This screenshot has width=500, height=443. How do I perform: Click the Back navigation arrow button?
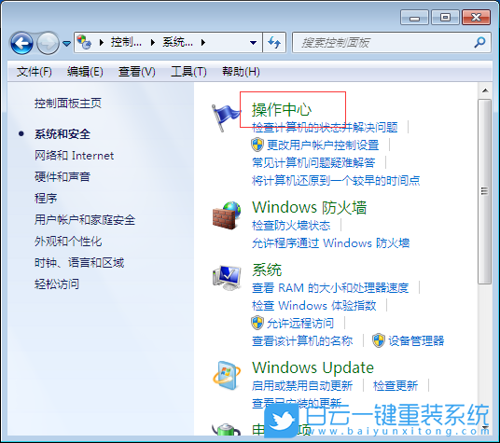21,43
